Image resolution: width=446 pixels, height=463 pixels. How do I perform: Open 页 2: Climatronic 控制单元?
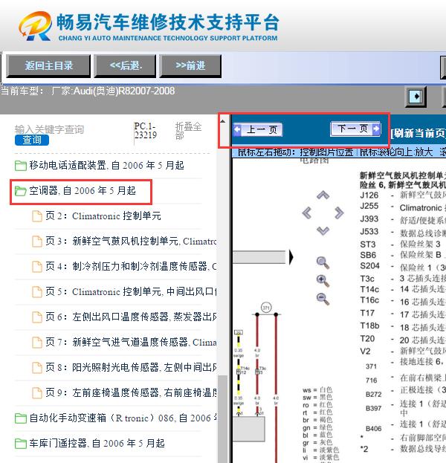pos(103,216)
